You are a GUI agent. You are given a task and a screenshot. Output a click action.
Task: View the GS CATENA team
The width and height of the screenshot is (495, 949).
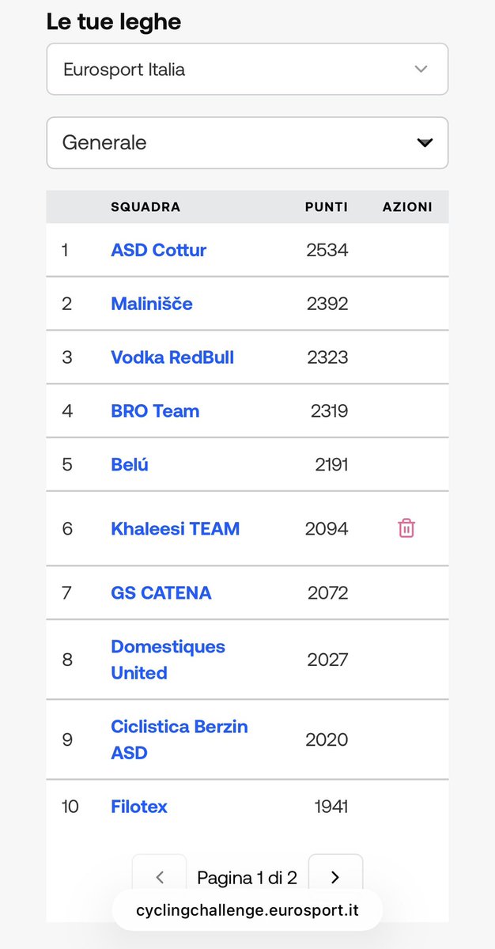click(x=161, y=593)
